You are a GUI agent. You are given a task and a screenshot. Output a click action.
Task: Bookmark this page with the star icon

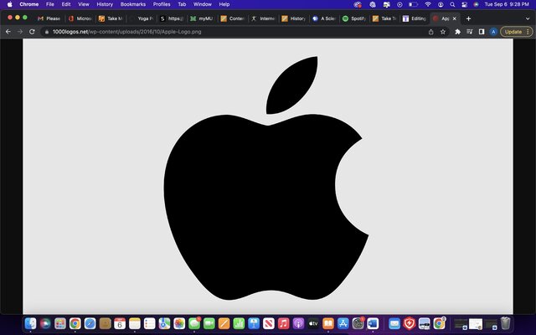pyautogui.click(x=443, y=32)
